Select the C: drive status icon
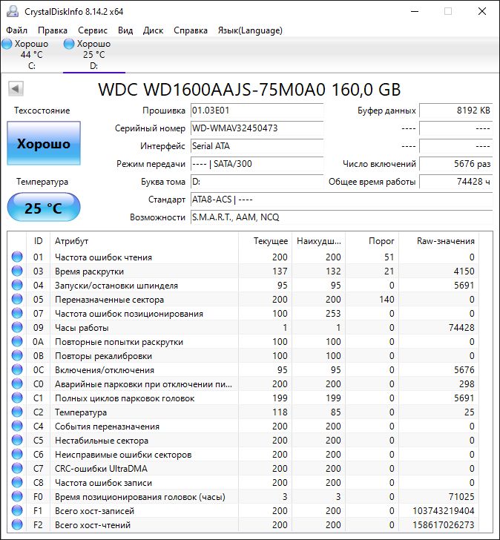Screen dimensions: 500x540 click(x=7, y=45)
